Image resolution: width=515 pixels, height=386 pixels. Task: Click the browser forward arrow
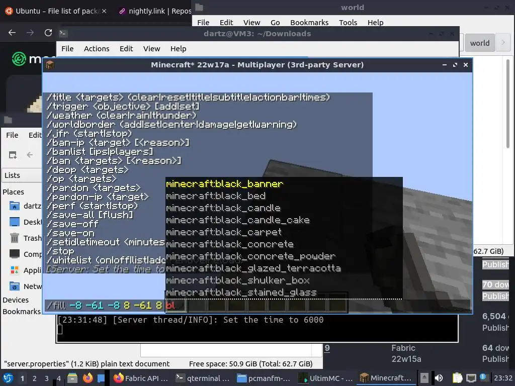pyautogui.click(x=30, y=33)
